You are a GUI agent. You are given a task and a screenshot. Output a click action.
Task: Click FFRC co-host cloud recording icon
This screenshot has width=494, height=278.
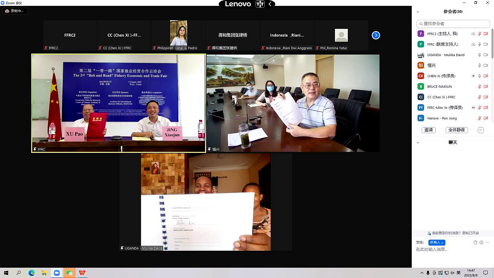click(x=473, y=44)
